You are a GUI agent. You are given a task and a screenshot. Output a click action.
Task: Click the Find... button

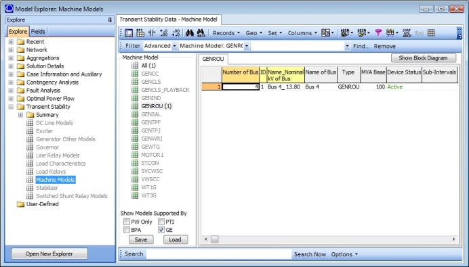(361, 46)
